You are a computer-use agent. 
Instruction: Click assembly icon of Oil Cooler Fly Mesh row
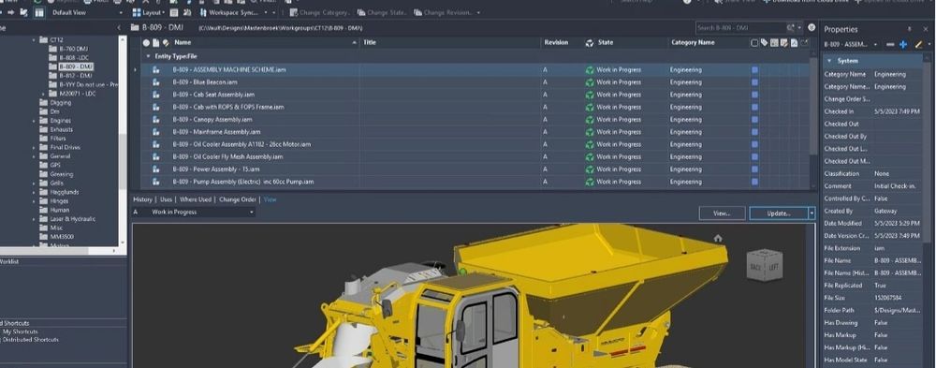click(155, 156)
